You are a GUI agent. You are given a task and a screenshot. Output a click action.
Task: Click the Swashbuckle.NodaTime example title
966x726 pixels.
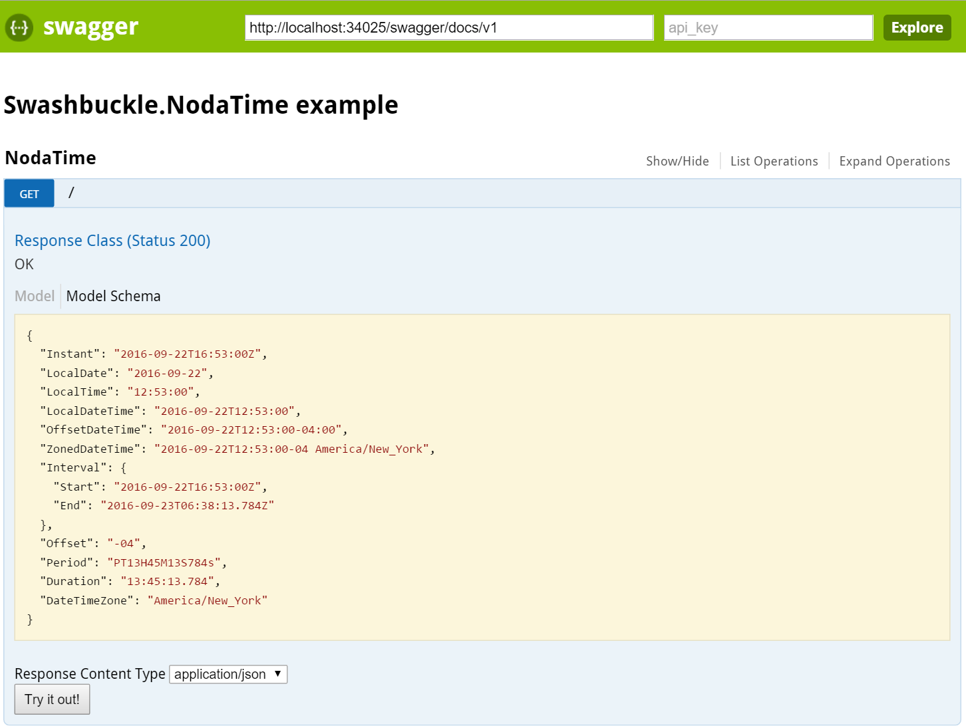tap(201, 105)
